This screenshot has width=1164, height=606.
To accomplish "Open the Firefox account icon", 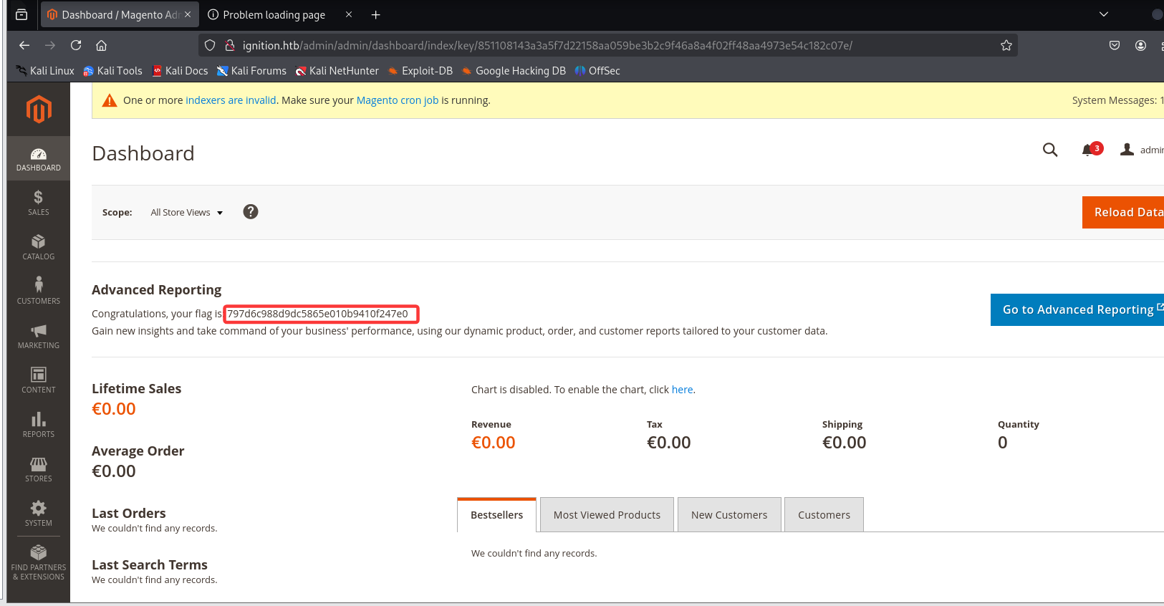I will 1141,45.
